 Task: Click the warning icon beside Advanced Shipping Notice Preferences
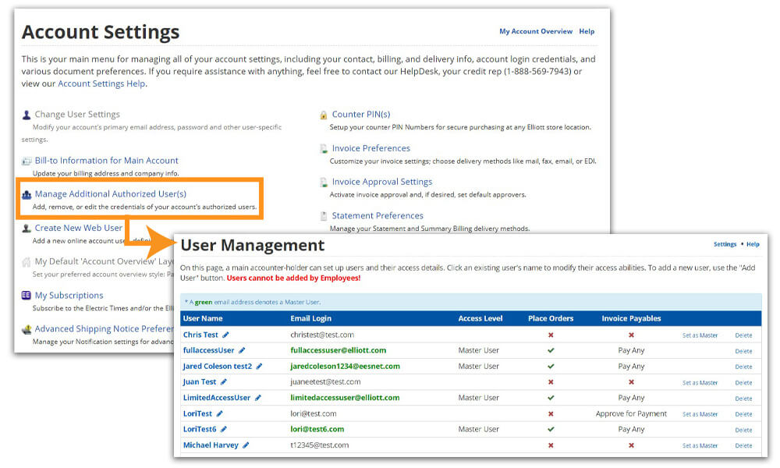pos(27,328)
